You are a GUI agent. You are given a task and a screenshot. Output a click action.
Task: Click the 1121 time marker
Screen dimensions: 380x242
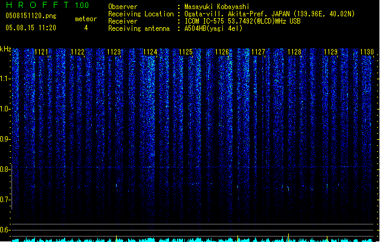pos(42,52)
